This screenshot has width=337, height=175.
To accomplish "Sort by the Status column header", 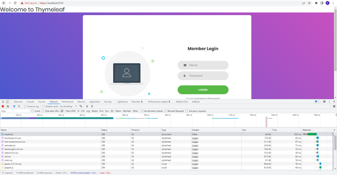I will (116, 130).
